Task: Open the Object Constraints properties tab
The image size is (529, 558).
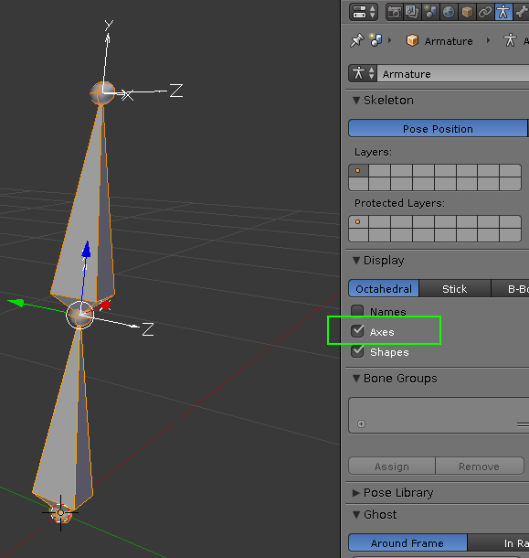Action: (x=485, y=12)
